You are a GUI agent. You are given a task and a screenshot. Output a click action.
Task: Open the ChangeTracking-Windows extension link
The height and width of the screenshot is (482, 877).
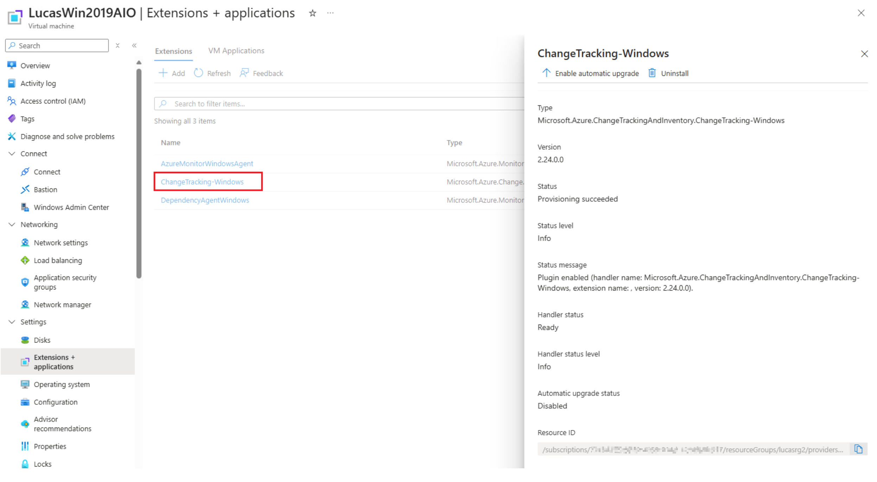point(202,182)
